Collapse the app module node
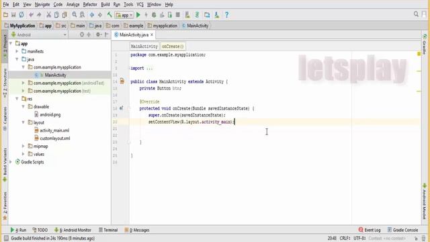This screenshot has height=242, width=430. tap(11, 43)
